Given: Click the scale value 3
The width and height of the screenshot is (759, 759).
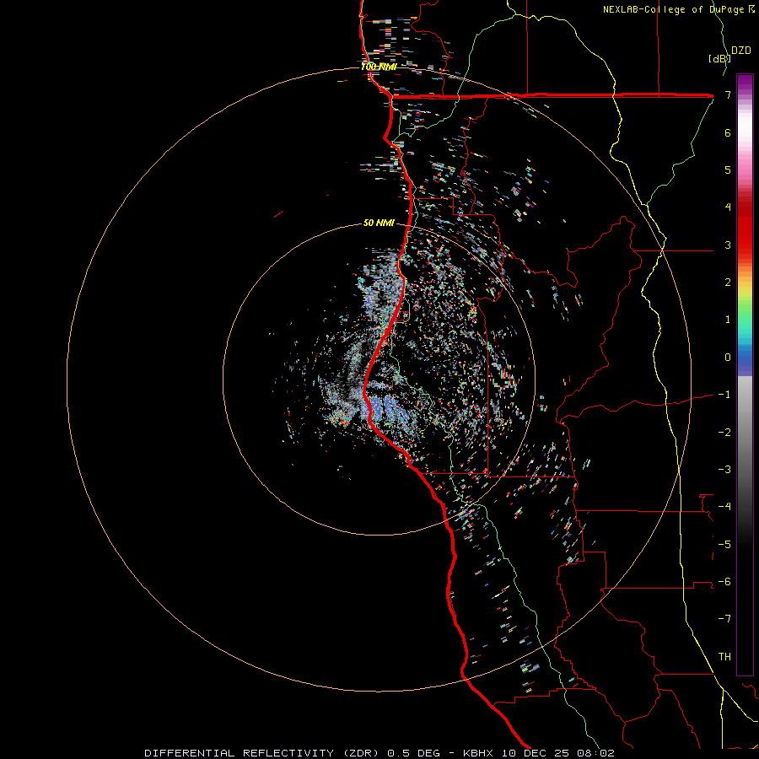Looking at the screenshot, I should click(728, 245).
